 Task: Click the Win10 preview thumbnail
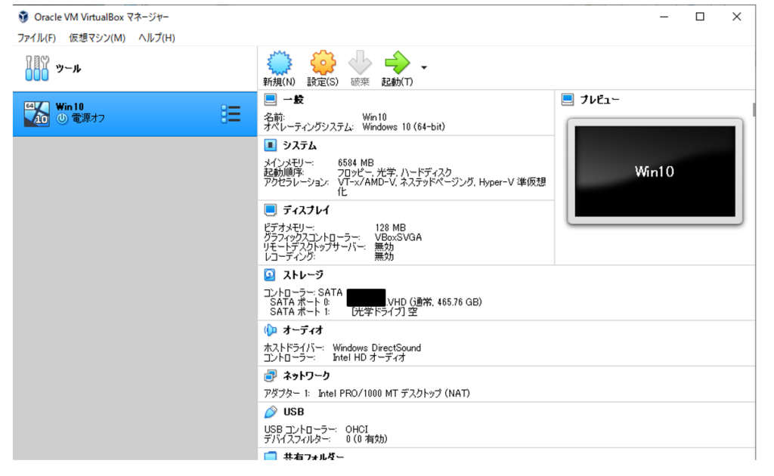tap(655, 172)
